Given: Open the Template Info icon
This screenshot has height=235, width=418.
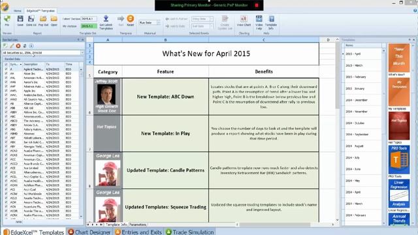Looking at the screenshot, I should pos(272,19).
